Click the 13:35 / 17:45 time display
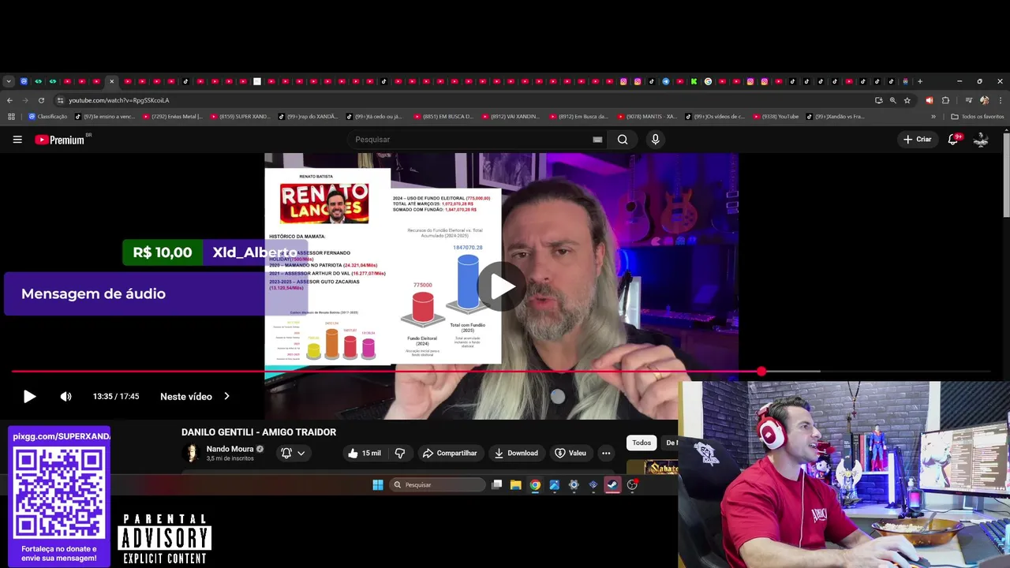 coord(116,397)
